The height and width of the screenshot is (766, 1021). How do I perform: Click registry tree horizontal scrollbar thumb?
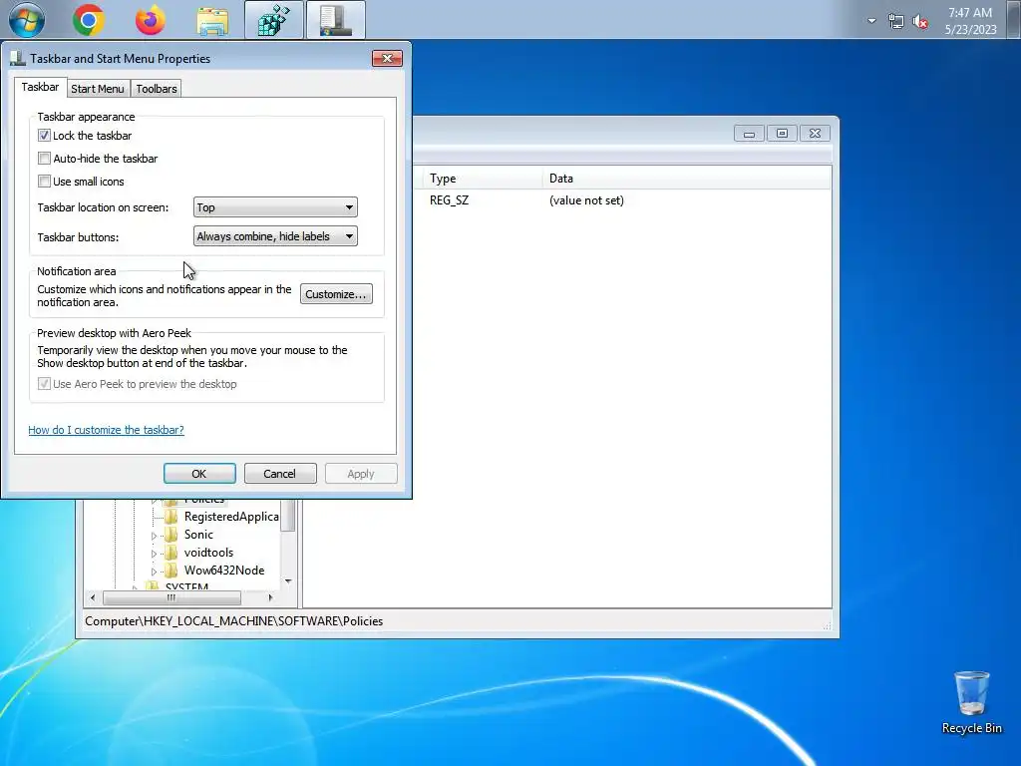171,597
